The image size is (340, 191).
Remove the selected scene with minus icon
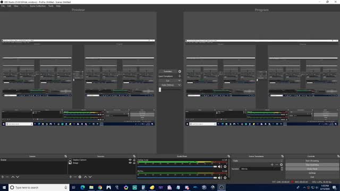tap(7, 177)
